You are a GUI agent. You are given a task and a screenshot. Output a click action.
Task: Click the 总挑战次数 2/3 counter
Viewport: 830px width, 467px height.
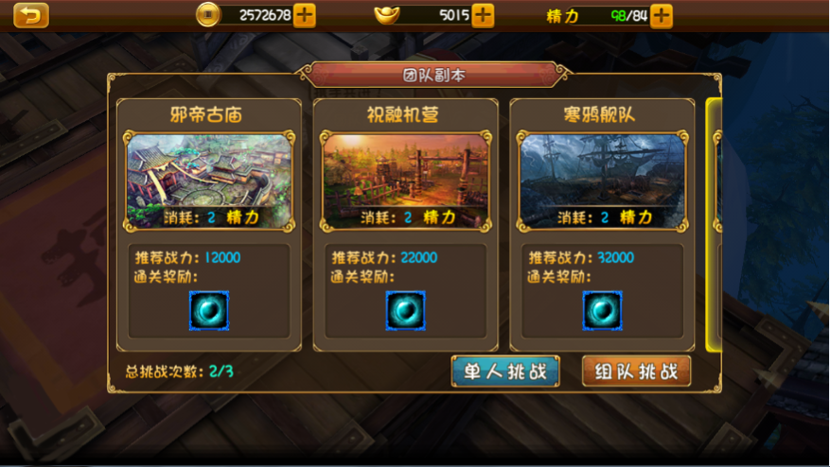[x=180, y=372]
